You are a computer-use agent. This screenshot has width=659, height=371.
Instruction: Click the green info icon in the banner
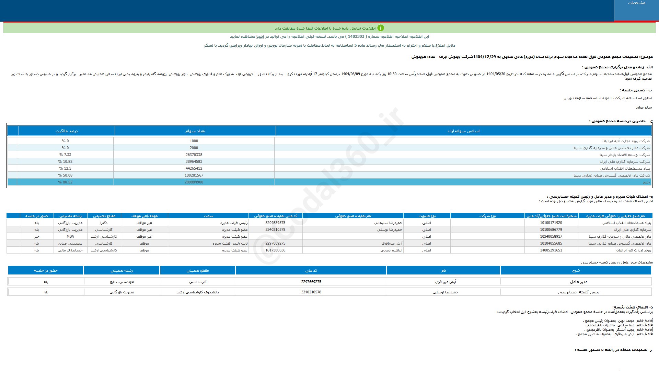click(x=381, y=28)
